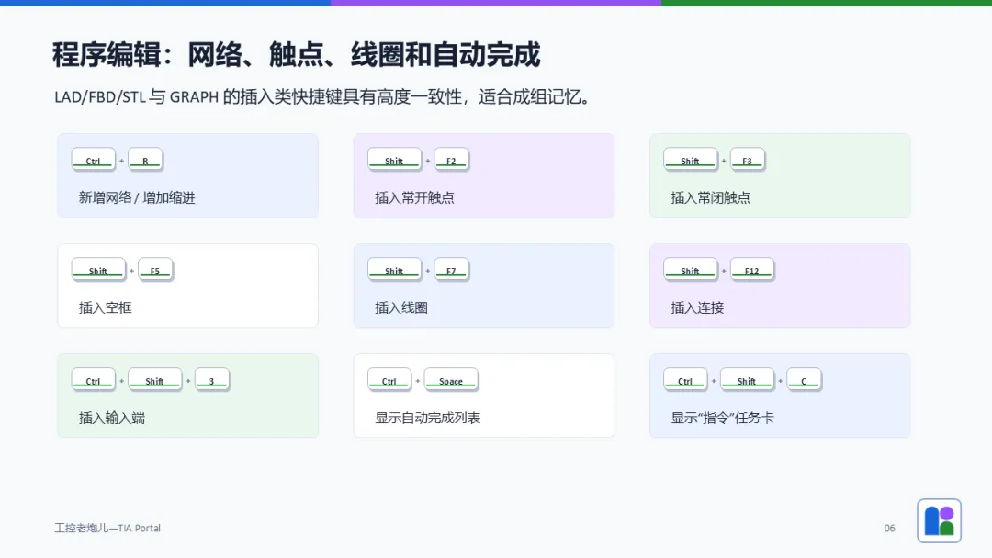Click the 'F5' key cap
The image size is (992, 558).
tap(155, 270)
